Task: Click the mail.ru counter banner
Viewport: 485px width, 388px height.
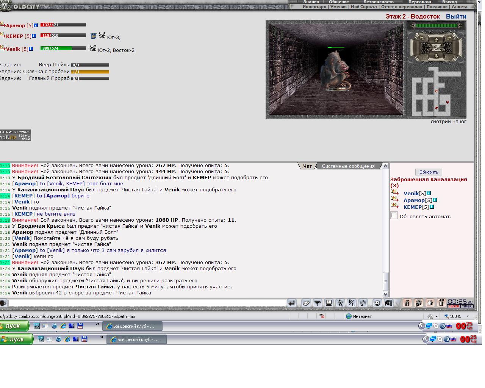Action: (16, 135)
